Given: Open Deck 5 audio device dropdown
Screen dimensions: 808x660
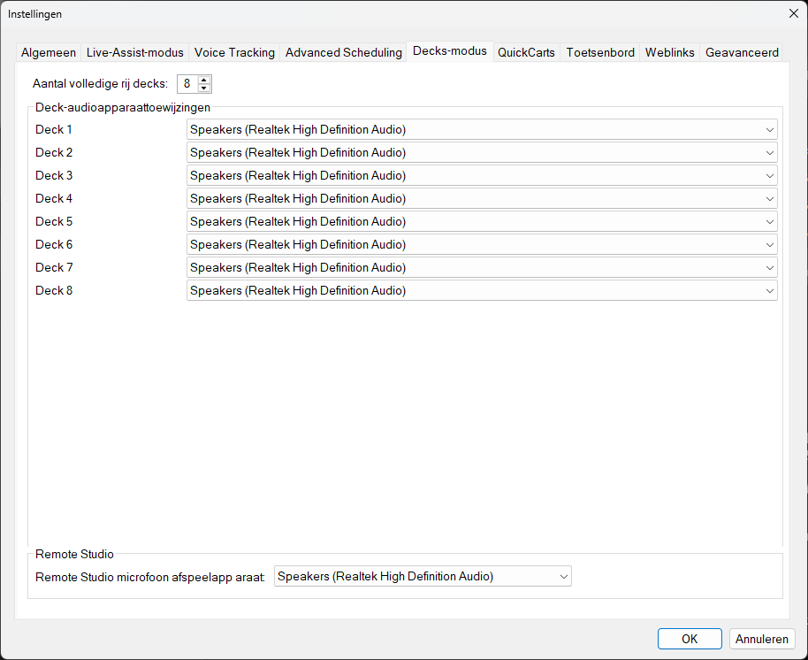Looking at the screenshot, I should pos(482,222).
